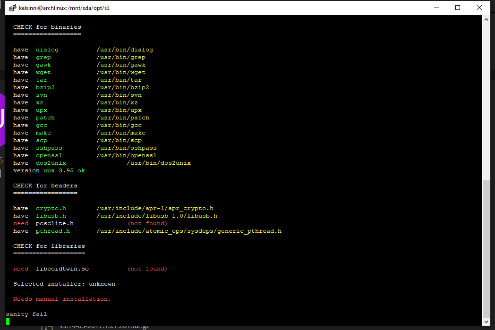Click the green word bzip2

click(45, 87)
